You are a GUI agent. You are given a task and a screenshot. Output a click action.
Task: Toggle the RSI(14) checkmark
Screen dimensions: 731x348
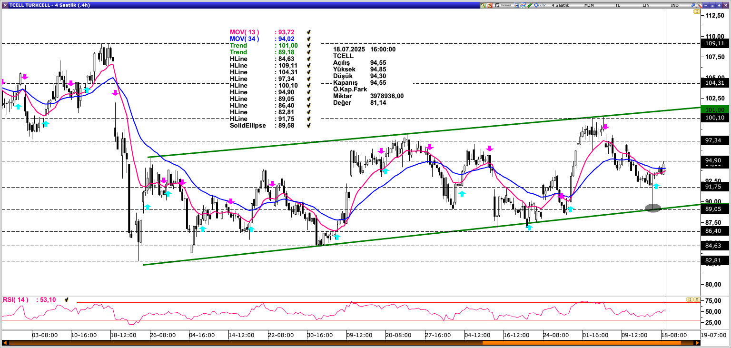point(67,299)
